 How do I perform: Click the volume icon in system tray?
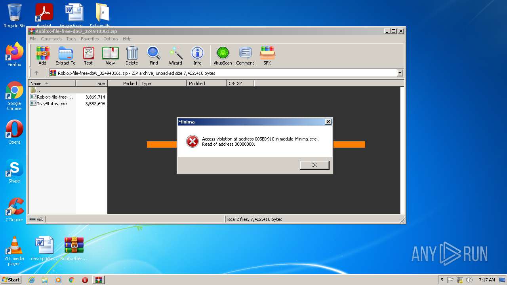(x=469, y=280)
